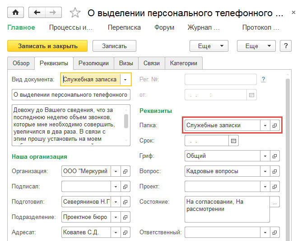Open the Журнал … section
The width and height of the screenshot is (297, 241).
204,27
